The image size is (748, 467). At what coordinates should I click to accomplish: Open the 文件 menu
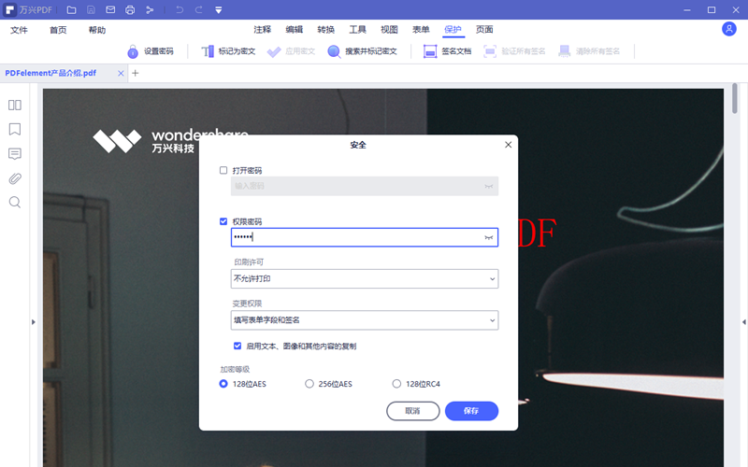pos(20,30)
